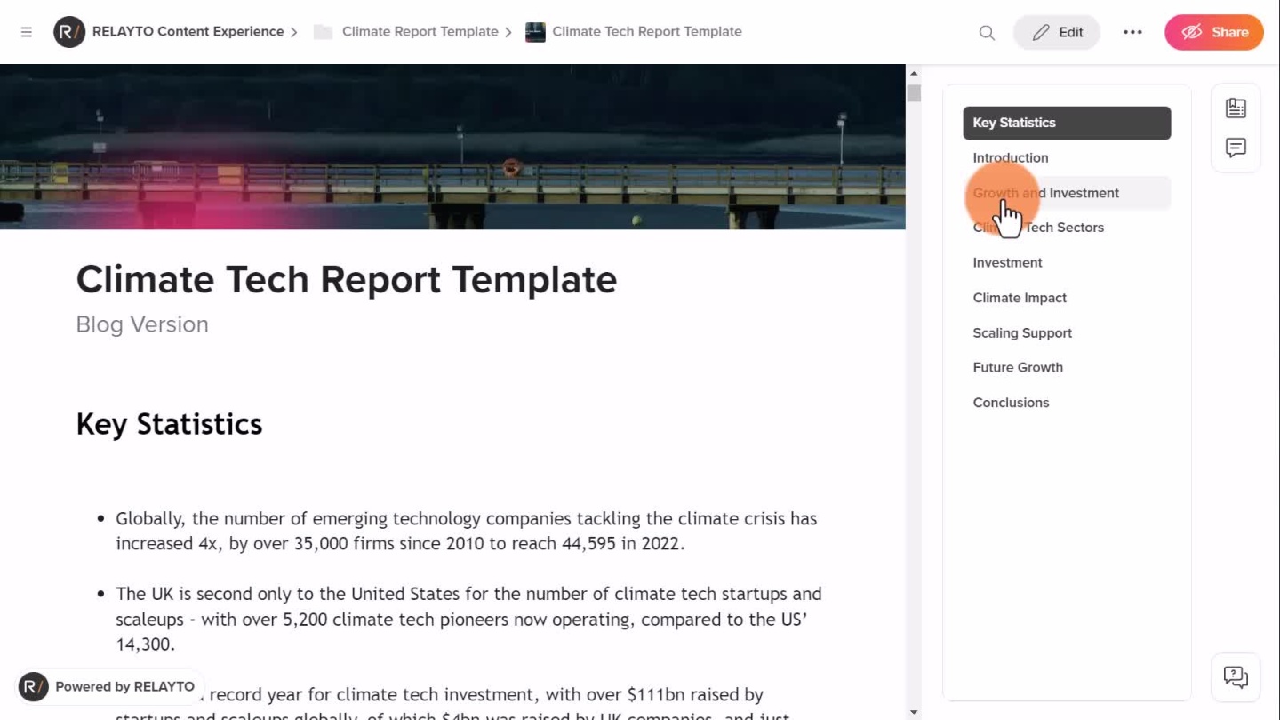This screenshot has width=1280, height=720.
Task: Click the Climate Tech Report thumbnail icon
Action: click(x=535, y=32)
